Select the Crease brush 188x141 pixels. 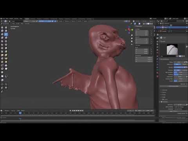point(2,41)
